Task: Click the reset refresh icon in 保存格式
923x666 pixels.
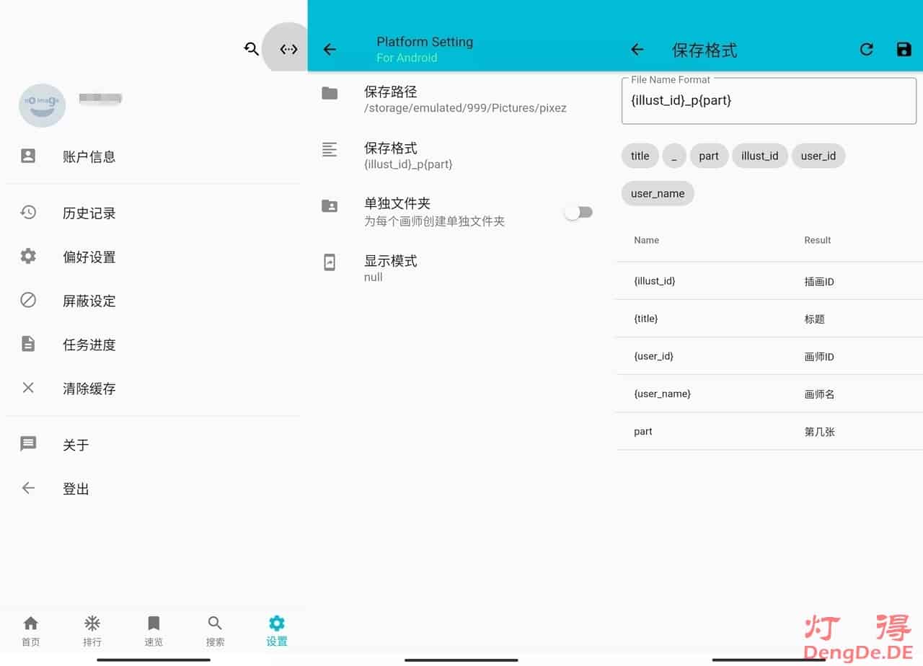Action: point(866,49)
